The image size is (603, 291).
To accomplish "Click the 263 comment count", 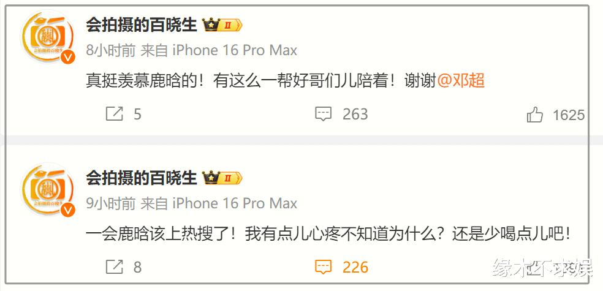I will point(355,114).
